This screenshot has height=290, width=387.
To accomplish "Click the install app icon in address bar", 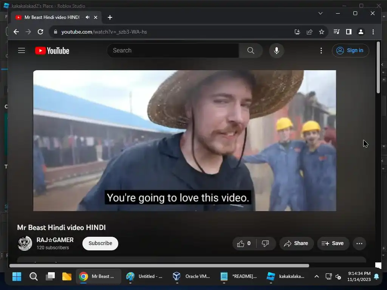I will click(x=297, y=32).
